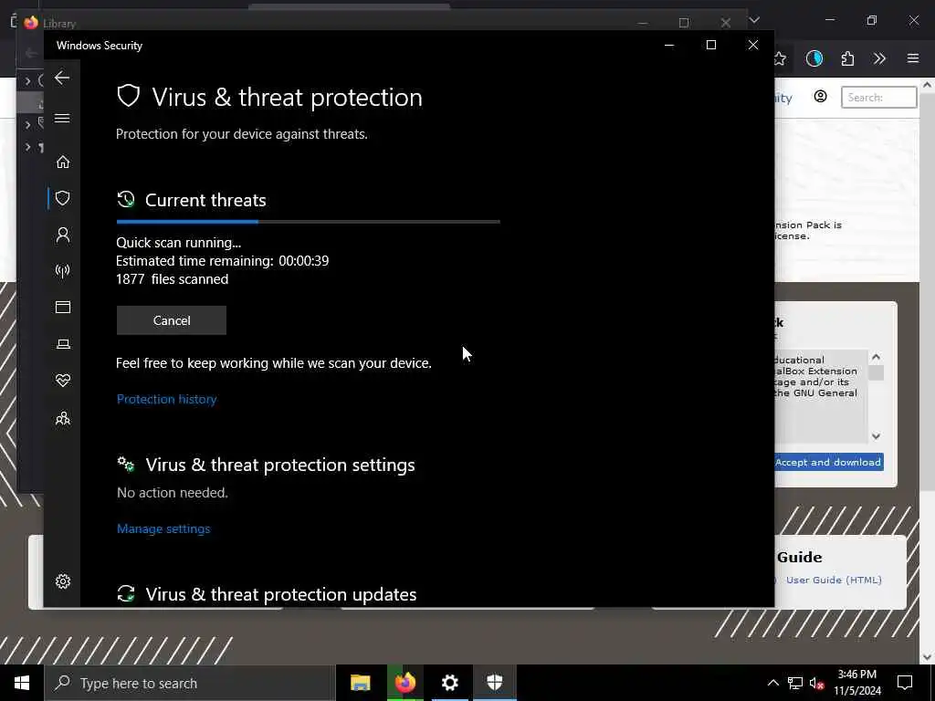Open File Explorer from taskbar
The height and width of the screenshot is (701, 935).
pyautogui.click(x=360, y=683)
